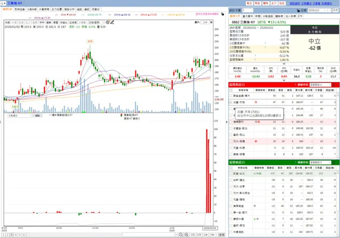Screen dimensions: 340x238
Task: Uncheck the 兆豐-天母 row checkbox
Action: point(231,102)
